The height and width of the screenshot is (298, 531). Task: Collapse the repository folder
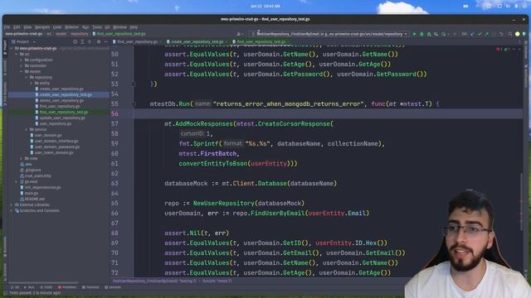click(x=27, y=77)
